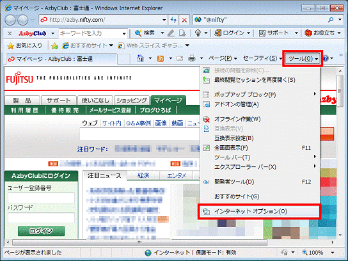Viewport: 348px width, 261px height.
Task: Select 最終閲覧セッションを再度開く(S) entry
Action: click(260, 80)
